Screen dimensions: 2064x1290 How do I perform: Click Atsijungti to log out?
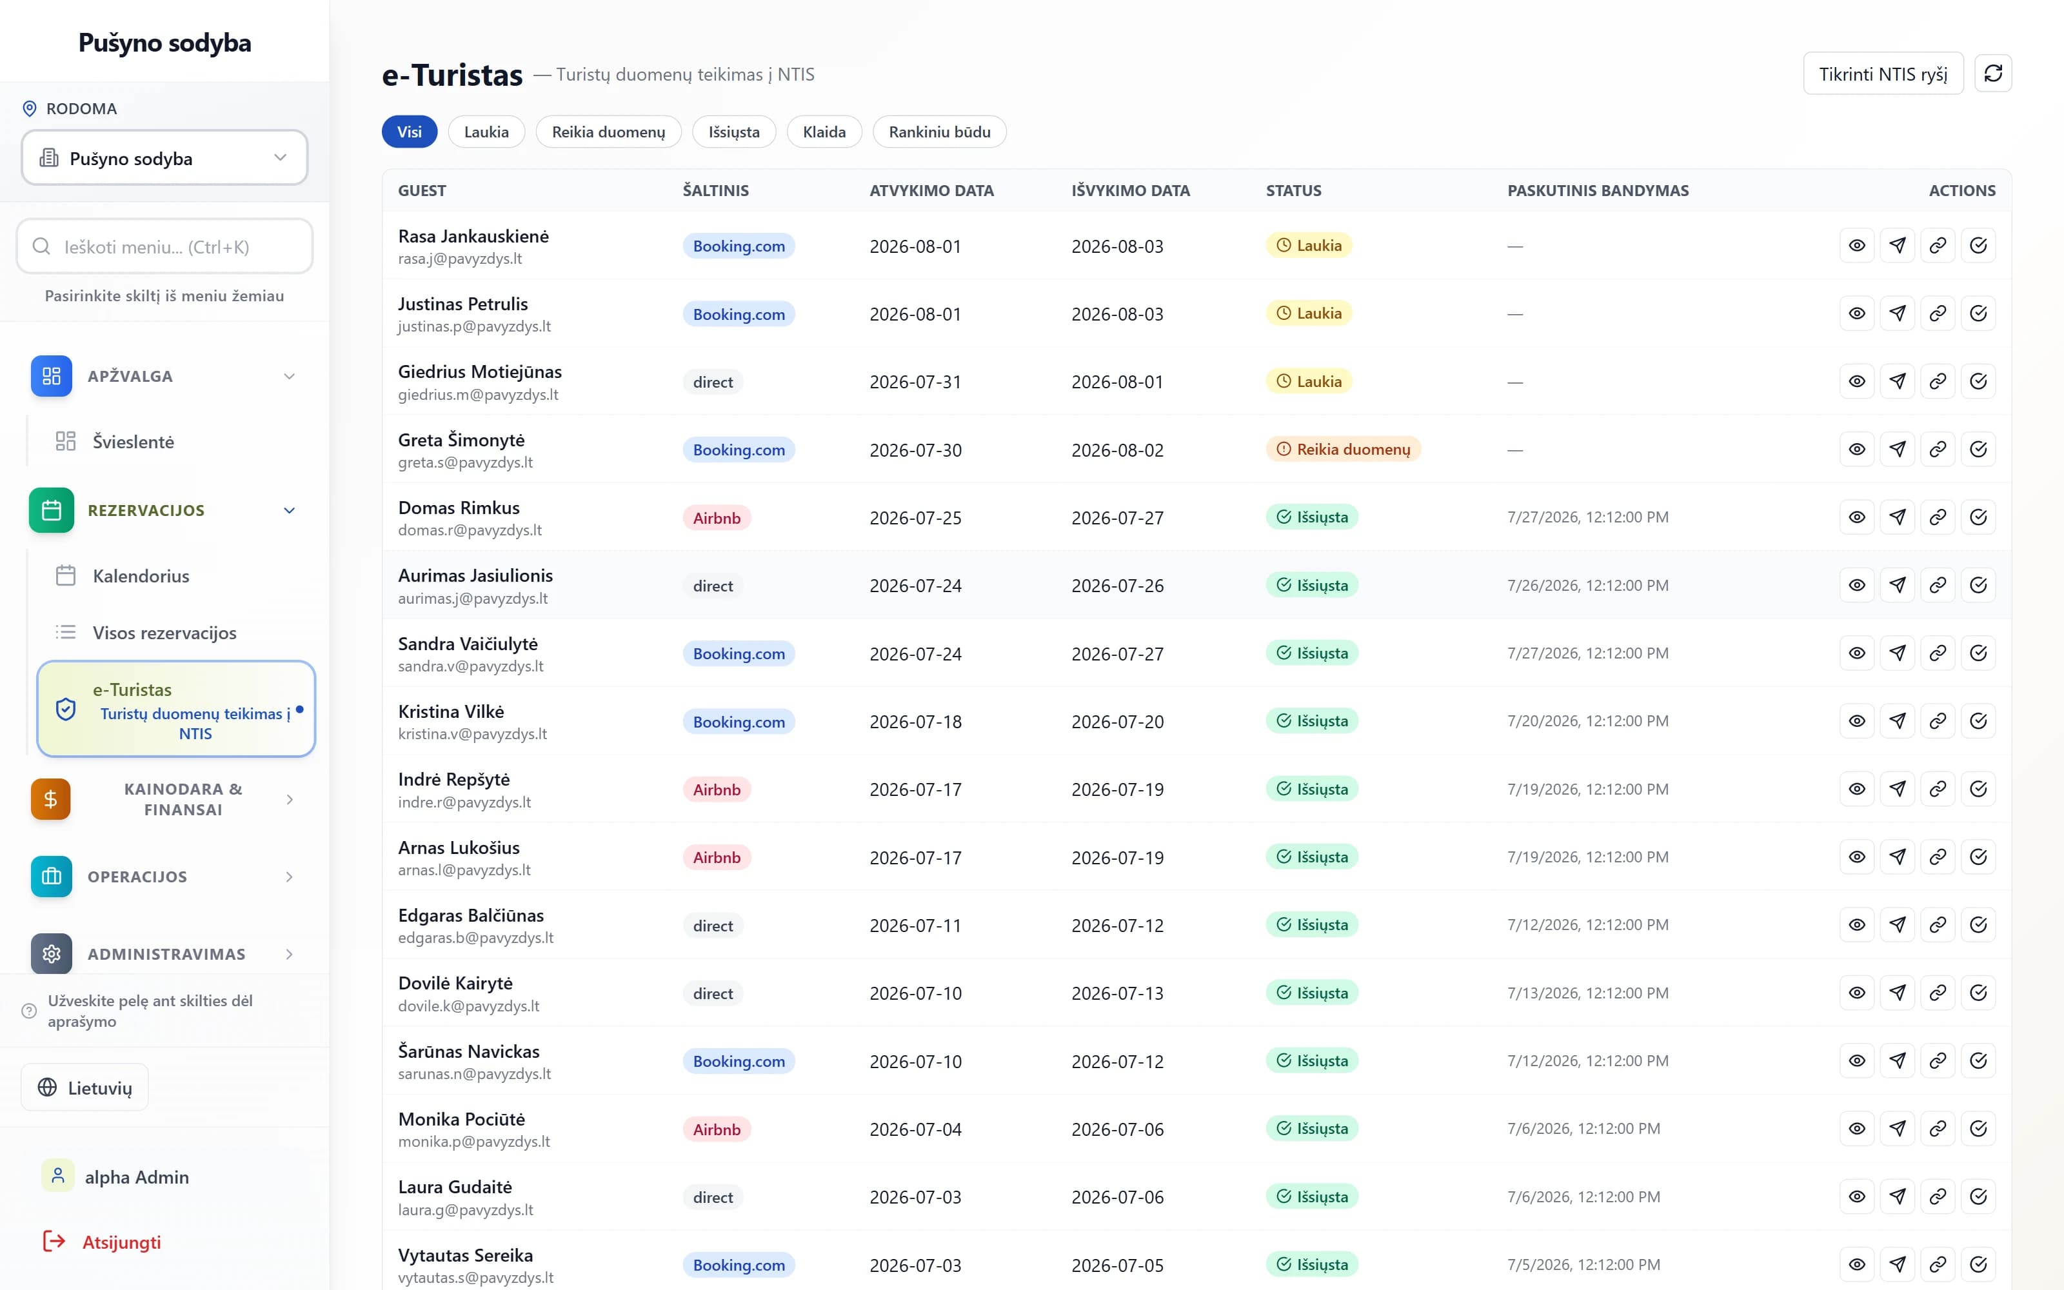(103, 1242)
